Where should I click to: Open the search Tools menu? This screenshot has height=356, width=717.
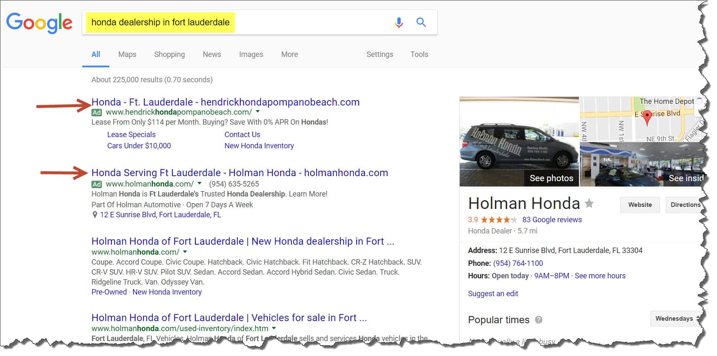pos(419,54)
